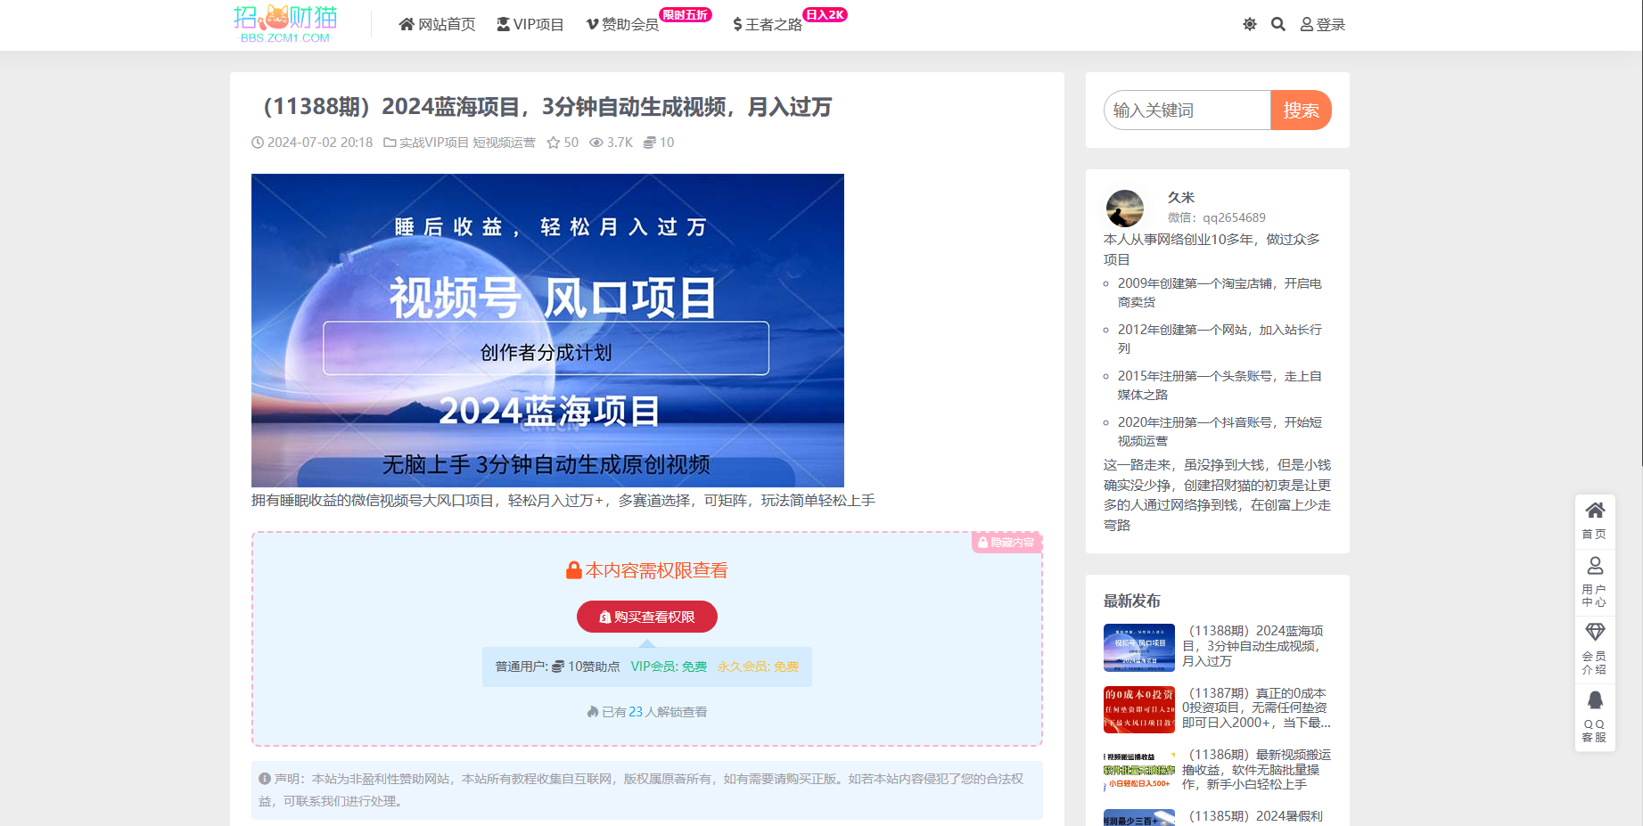The height and width of the screenshot is (826, 1643).
Task: Open the 网站首页 menu item
Action: 437,24
